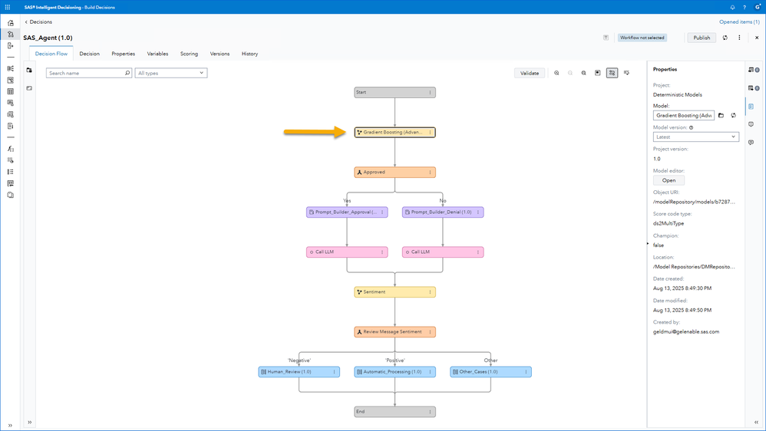
Task: Open the Sentiment node options menu
Action: (x=430, y=292)
